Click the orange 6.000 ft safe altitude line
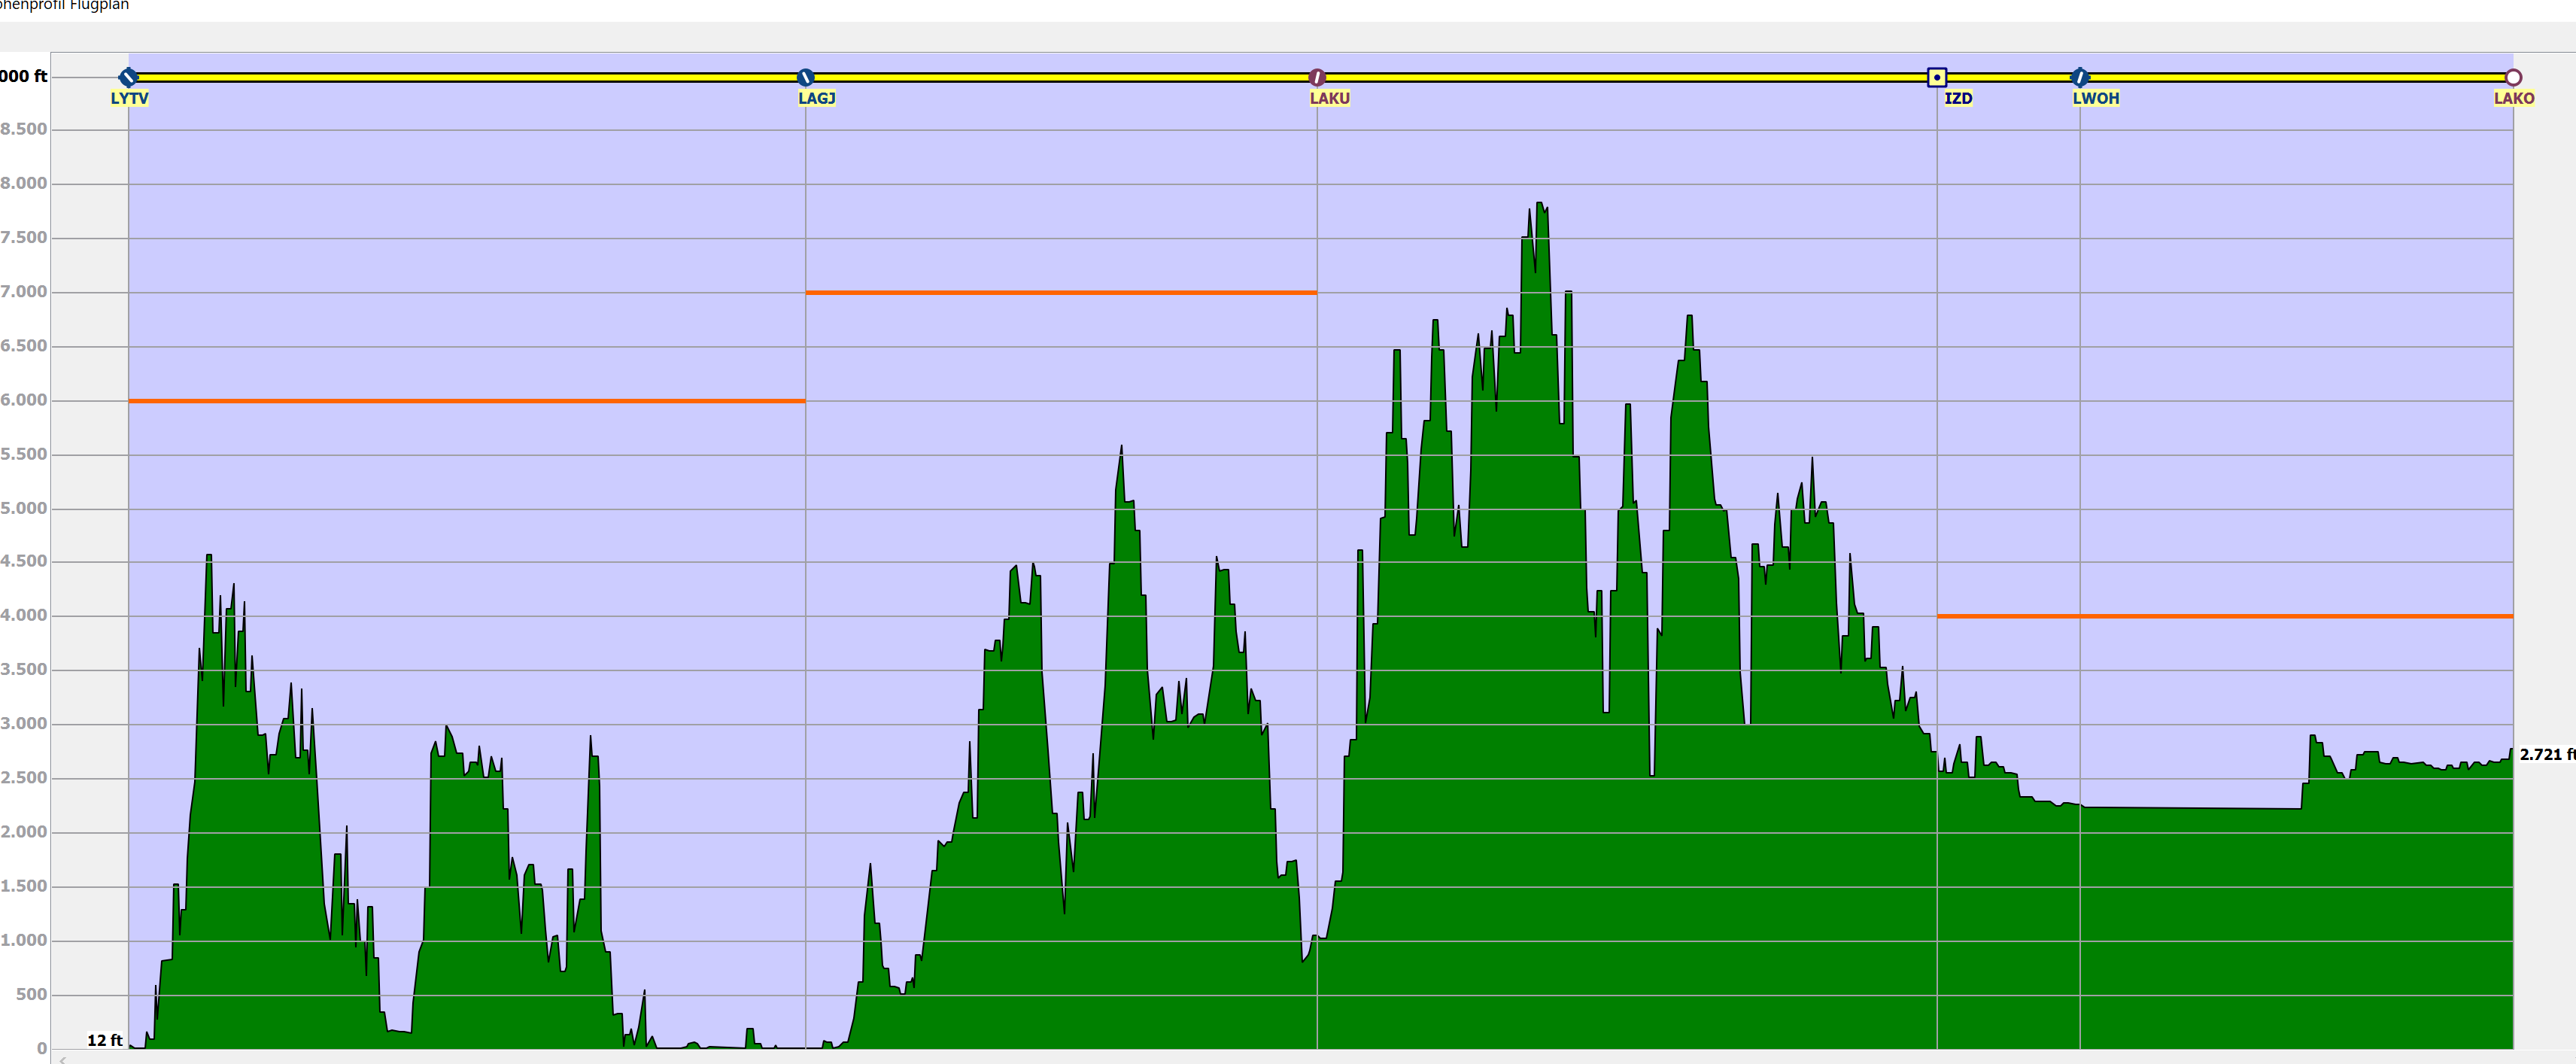Viewport: 2576px width, 1064px height. pyautogui.click(x=466, y=401)
